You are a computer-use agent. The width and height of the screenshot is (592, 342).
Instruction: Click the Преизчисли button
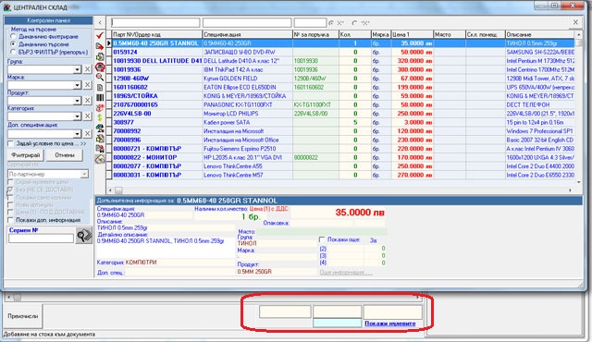[x=23, y=316]
